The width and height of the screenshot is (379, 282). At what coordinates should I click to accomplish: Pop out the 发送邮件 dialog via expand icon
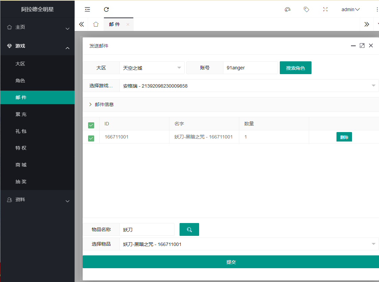(x=362, y=45)
